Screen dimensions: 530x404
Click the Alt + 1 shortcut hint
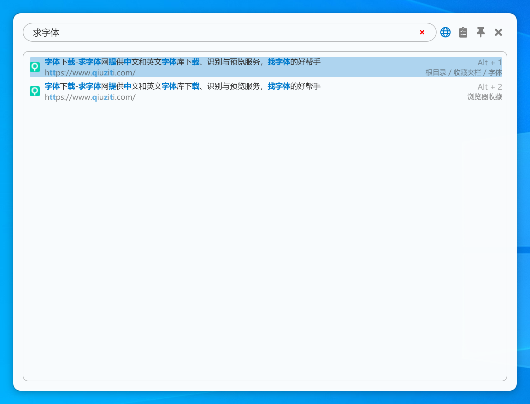pyautogui.click(x=490, y=62)
